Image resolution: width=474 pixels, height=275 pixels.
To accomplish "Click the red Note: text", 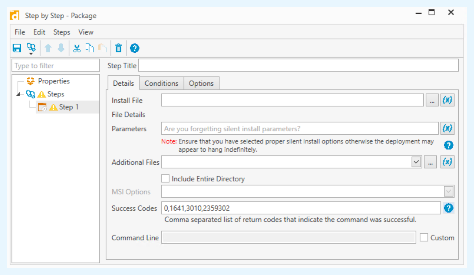I will [x=169, y=141].
